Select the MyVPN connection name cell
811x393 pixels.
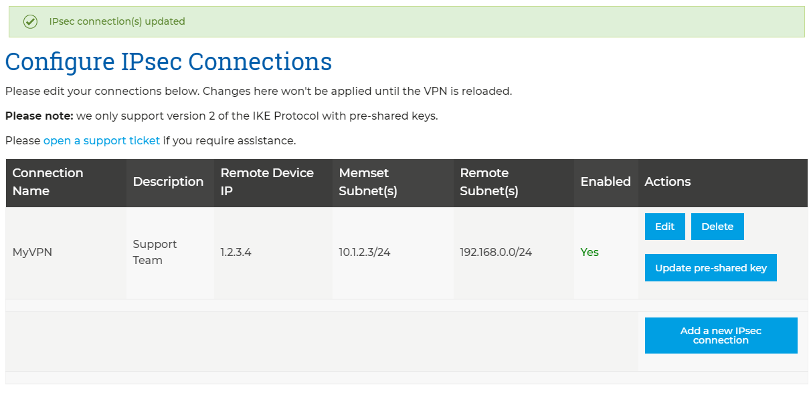tap(66, 253)
